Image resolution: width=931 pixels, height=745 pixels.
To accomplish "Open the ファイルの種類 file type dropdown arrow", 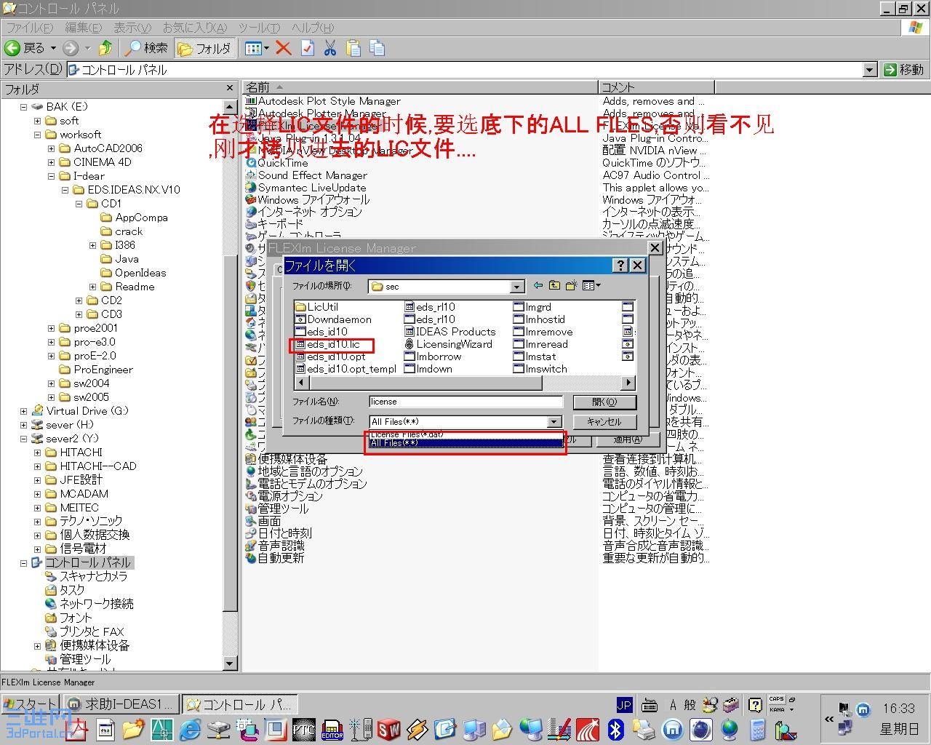I will tap(554, 422).
